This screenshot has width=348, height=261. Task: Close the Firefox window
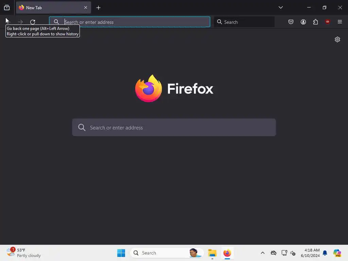tap(340, 7)
